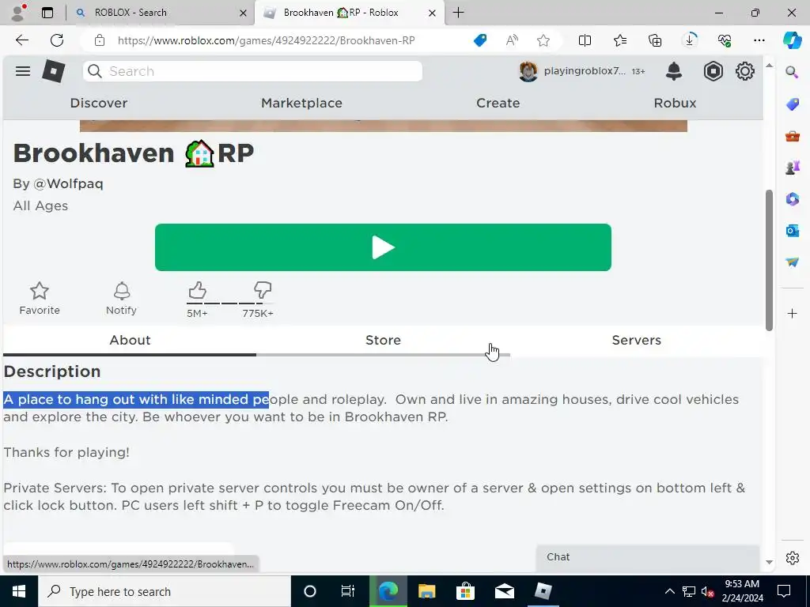This screenshot has width=810, height=607.
Task: Open Microsoft Store from the taskbar
Action: click(x=465, y=591)
